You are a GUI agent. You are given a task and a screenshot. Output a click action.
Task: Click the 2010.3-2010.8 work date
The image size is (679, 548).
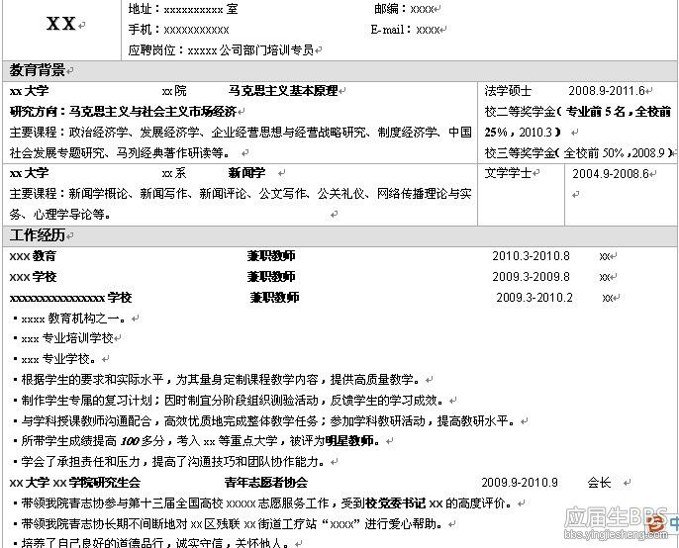(531, 256)
